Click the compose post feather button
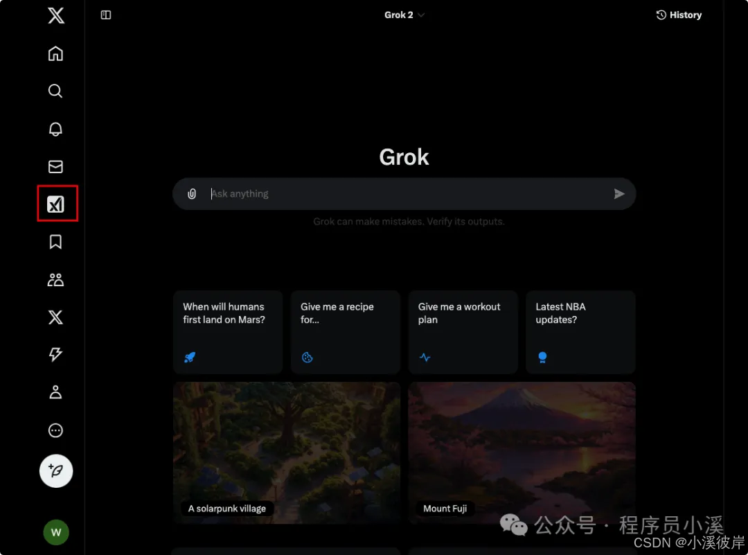Screen dimensions: 748x555 (56, 471)
